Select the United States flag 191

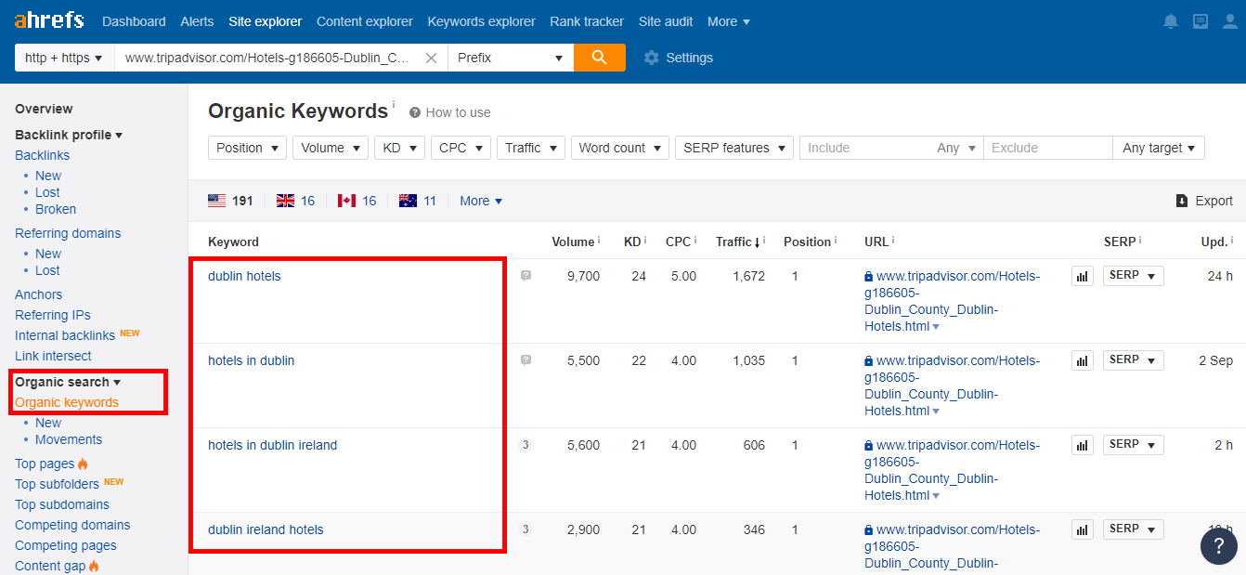(230, 201)
